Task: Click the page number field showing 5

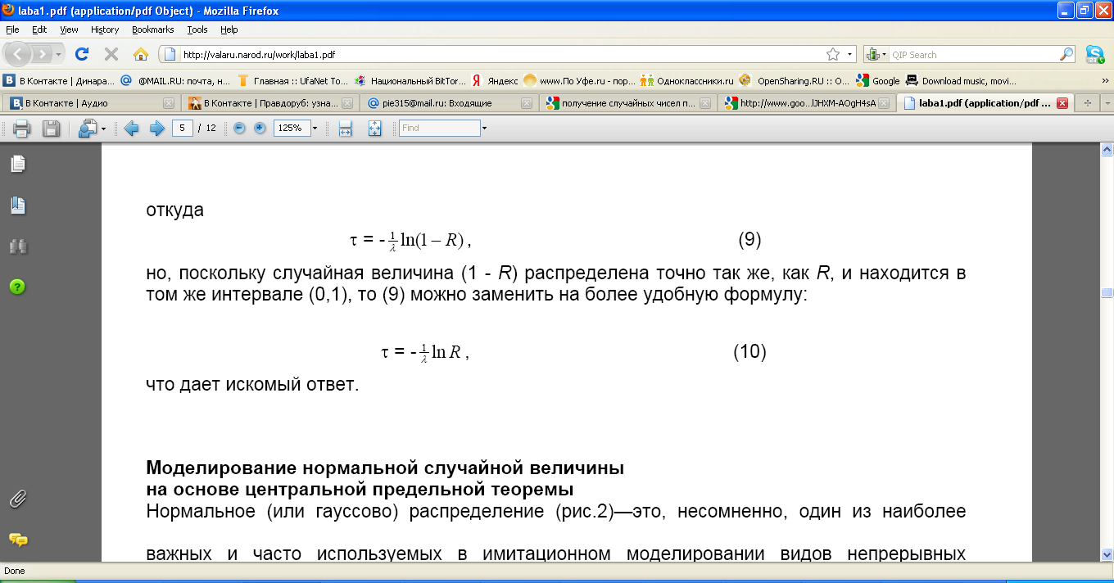Action: point(183,129)
